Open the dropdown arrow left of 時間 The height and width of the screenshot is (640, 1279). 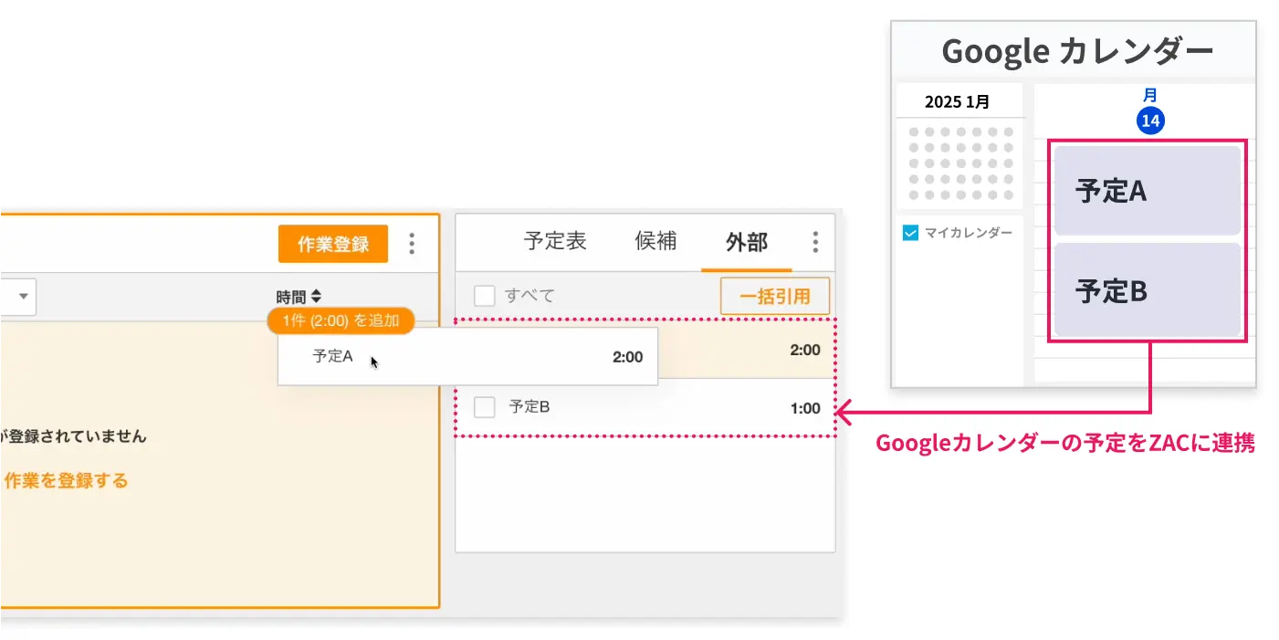coord(23,297)
